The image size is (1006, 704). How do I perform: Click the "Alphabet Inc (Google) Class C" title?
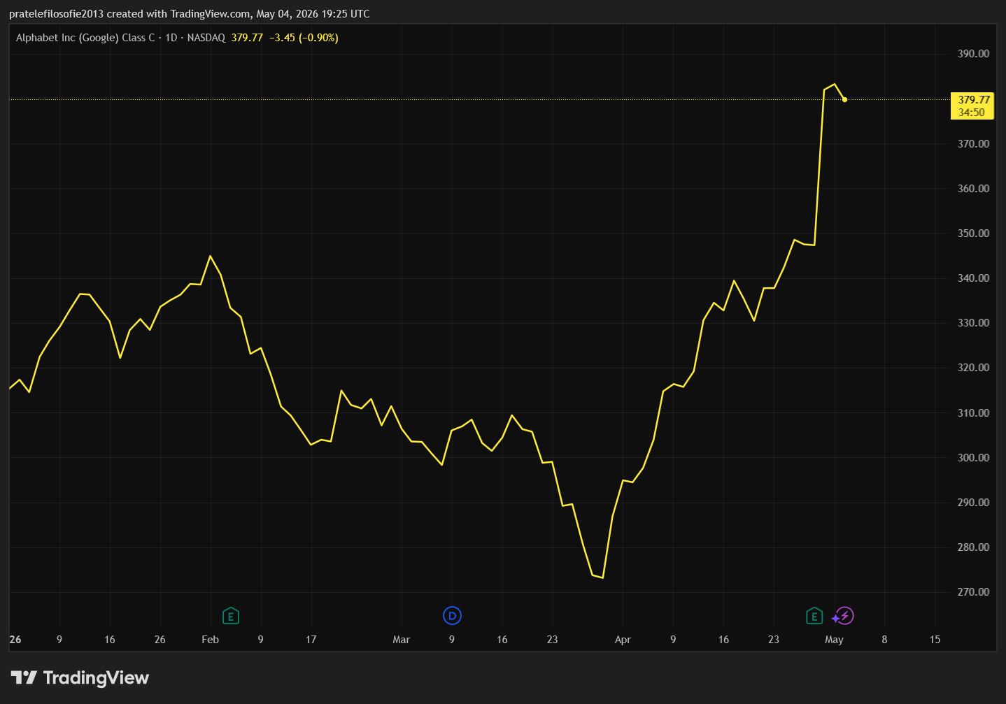[85, 38]
